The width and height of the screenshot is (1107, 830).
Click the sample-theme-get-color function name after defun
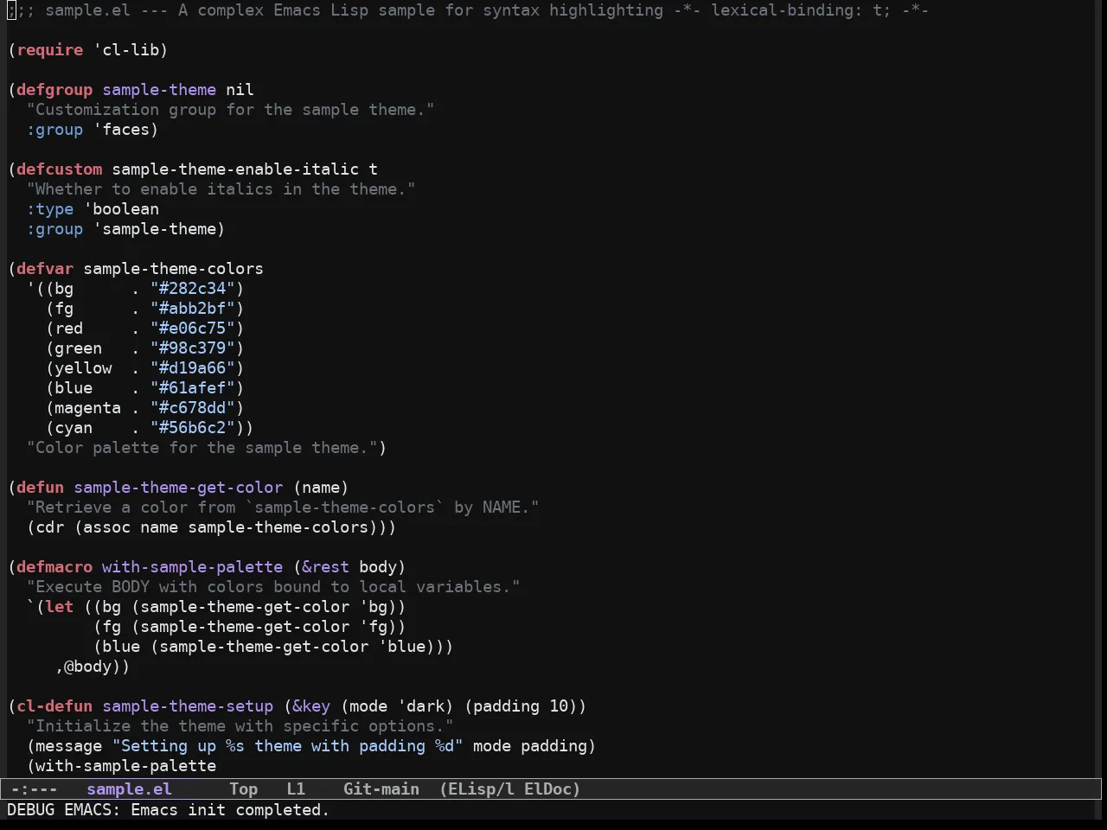pyautogui.click(x=178, y=488)
